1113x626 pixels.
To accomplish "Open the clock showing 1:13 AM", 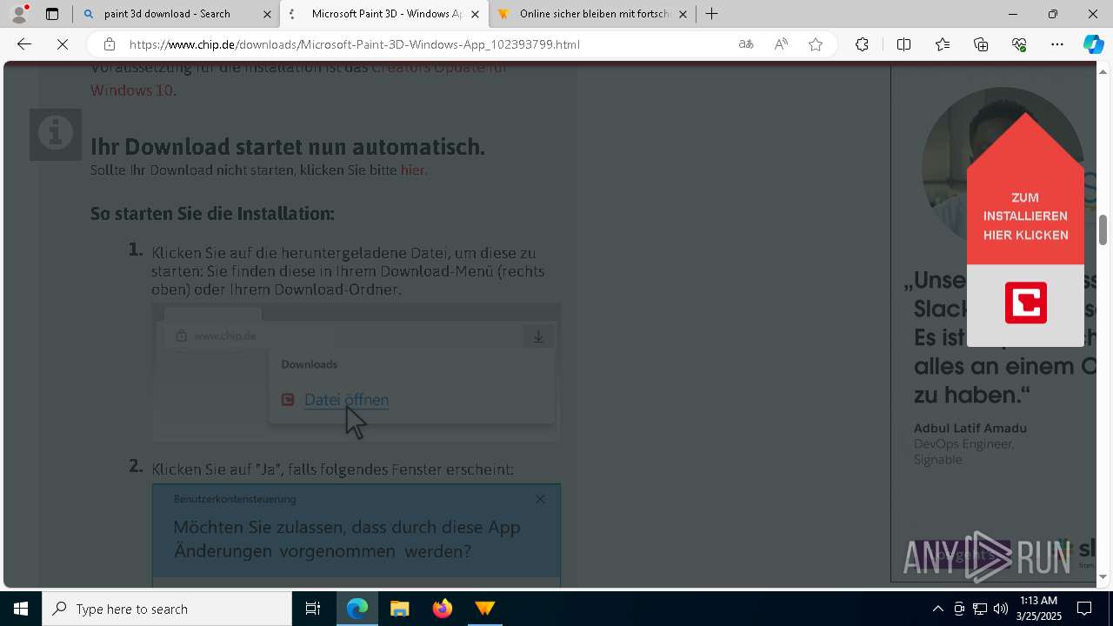I will 1040,609.
